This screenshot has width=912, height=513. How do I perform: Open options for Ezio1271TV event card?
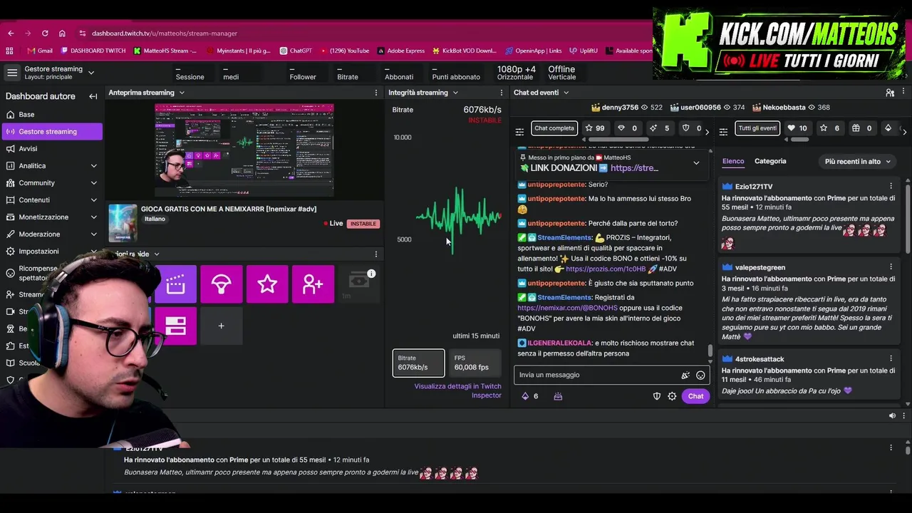pos(891,186)
